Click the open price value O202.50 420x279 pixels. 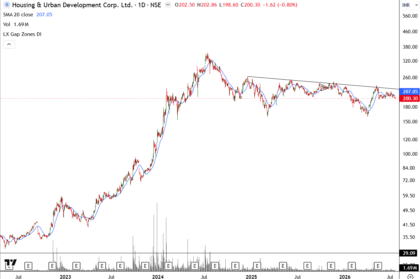click(x=185, y=5)
